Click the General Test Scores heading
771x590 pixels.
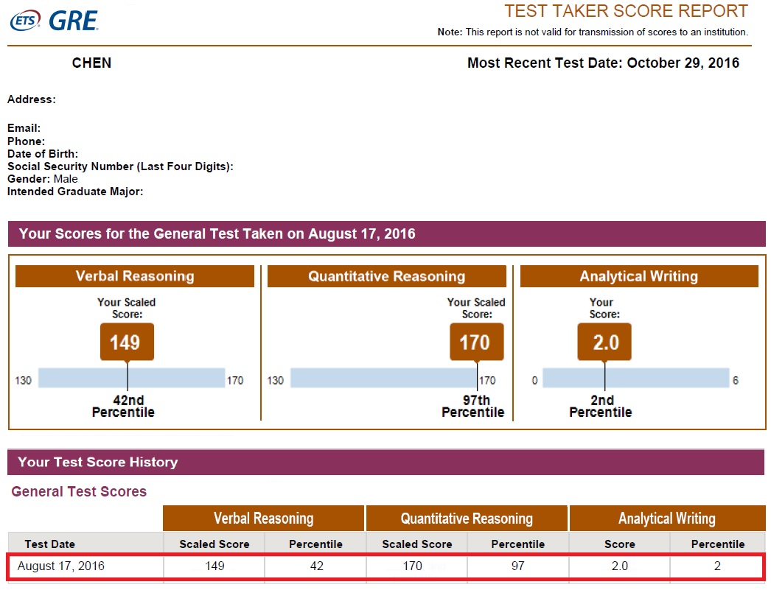tap(79, 492)
